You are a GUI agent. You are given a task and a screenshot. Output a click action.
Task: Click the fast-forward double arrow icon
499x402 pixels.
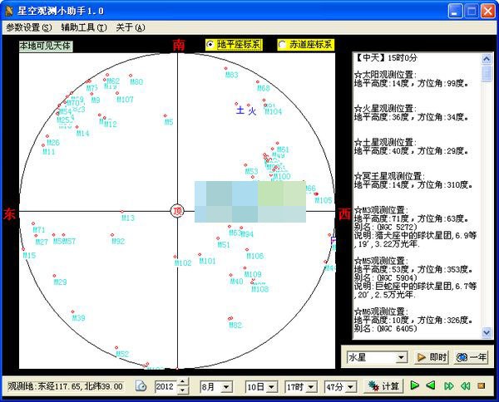449,386
